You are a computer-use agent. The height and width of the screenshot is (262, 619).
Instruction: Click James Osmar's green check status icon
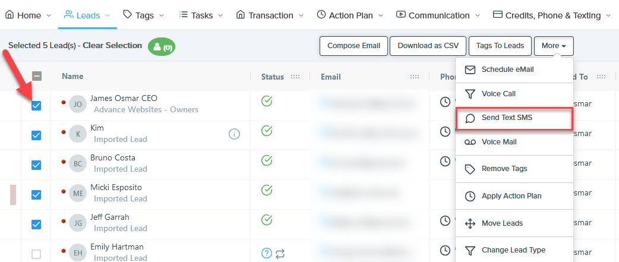click(267, 101)
